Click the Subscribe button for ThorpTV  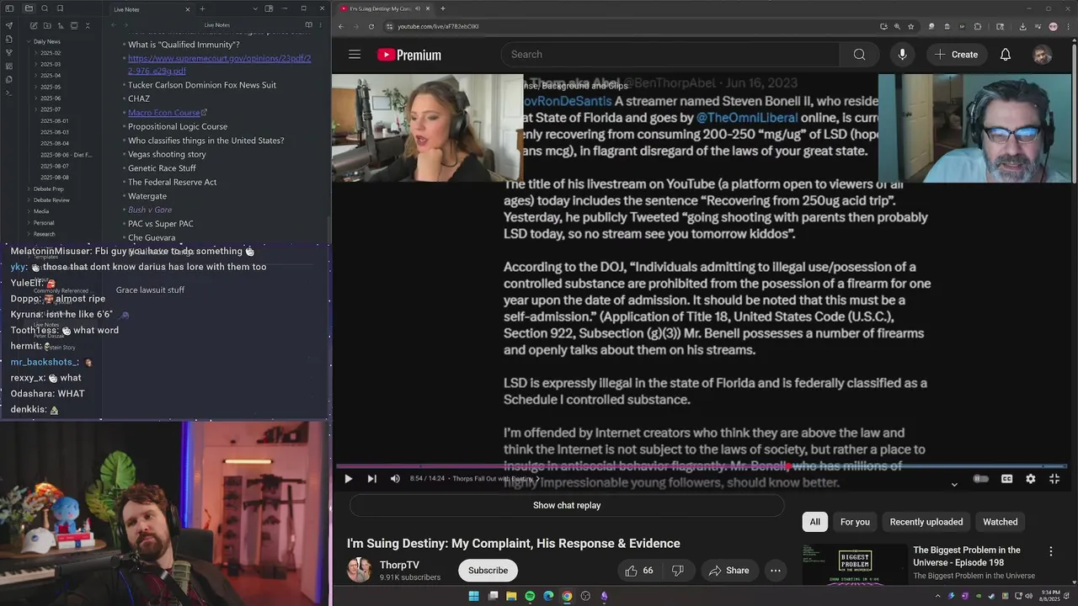[488, 571]
